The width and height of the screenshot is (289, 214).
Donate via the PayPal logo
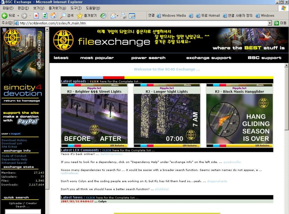tap(28, 121)
